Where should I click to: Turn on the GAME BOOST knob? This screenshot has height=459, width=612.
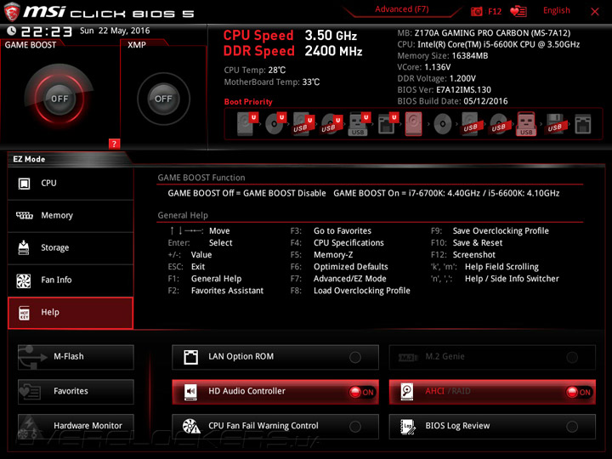click(59, 99)
